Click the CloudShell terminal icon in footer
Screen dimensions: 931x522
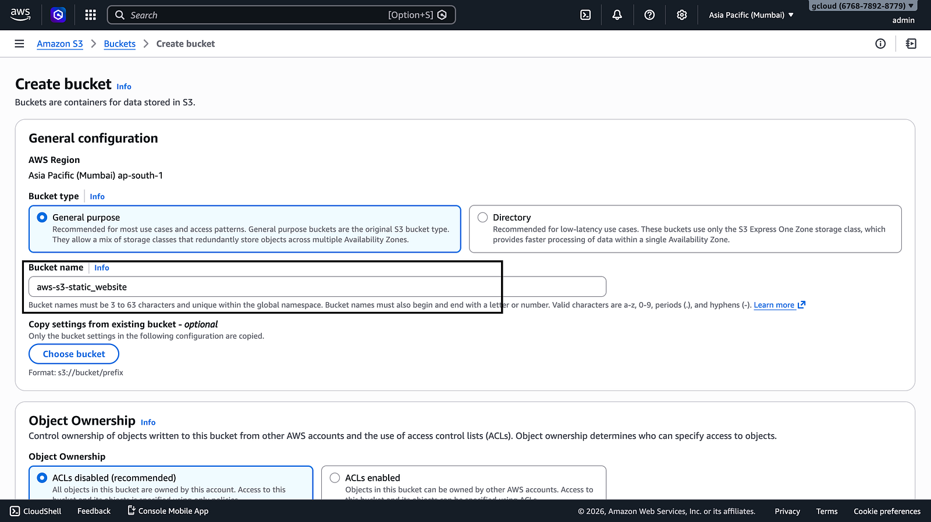(15, 511)
